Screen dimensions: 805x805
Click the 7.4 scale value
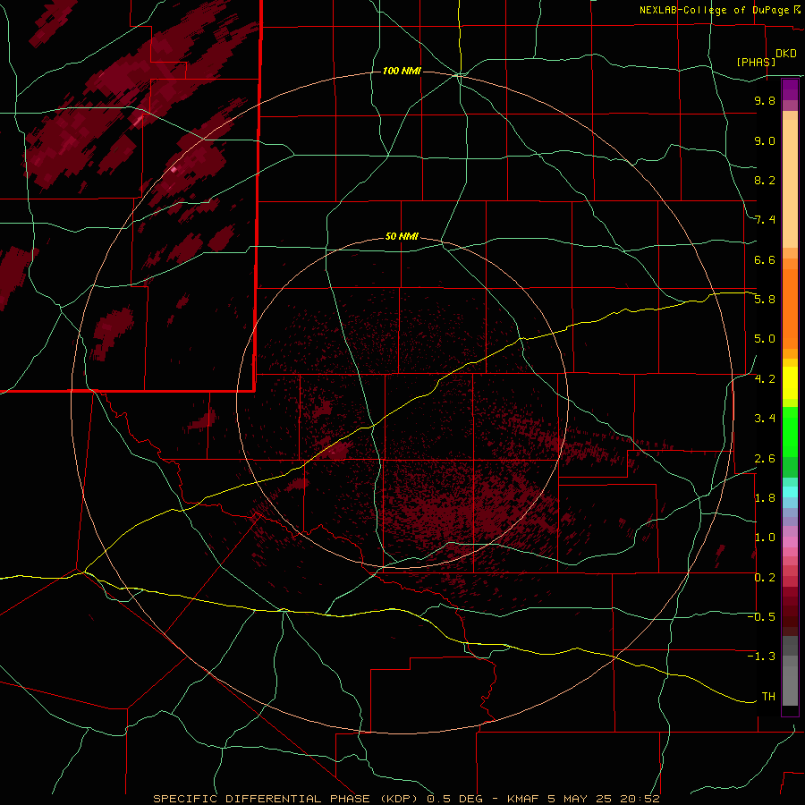[765, 220]
